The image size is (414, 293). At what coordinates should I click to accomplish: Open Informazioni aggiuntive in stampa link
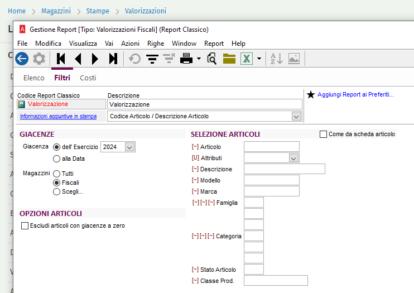[59, 116]
